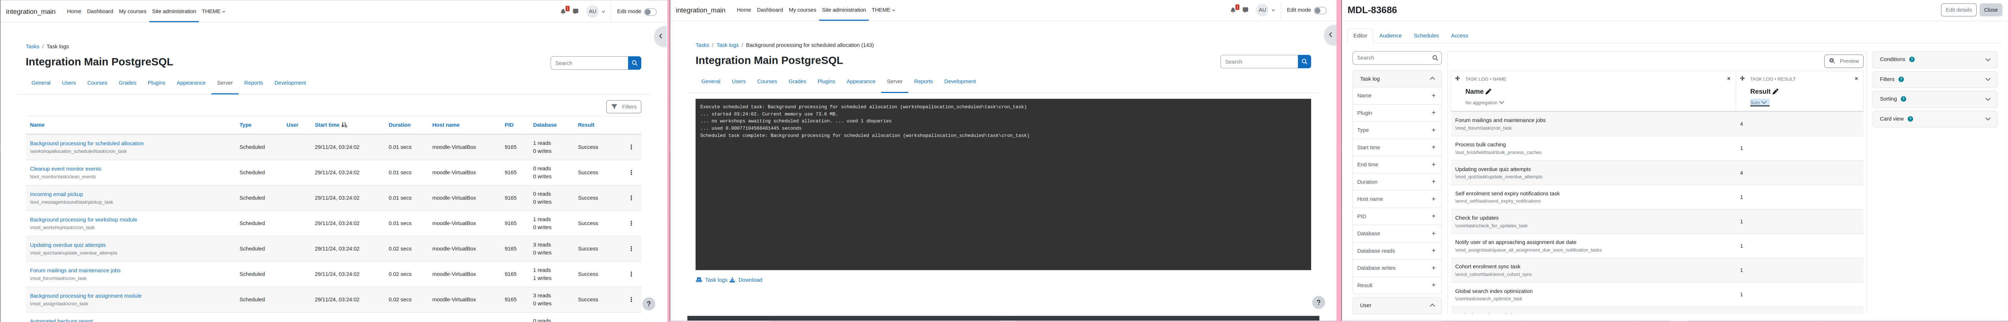
Task: Switch to Schedules tab in report editor
Action: 1425,36
